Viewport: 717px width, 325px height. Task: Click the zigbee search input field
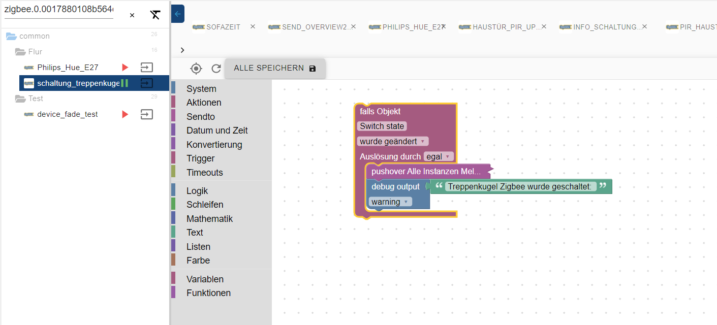[58, 10]
